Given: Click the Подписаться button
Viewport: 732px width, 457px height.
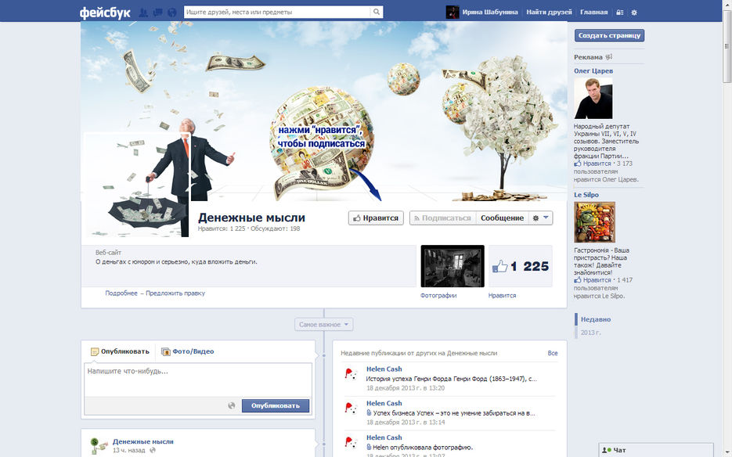Looking at the screenshot, I should click(x=442, y=218).
